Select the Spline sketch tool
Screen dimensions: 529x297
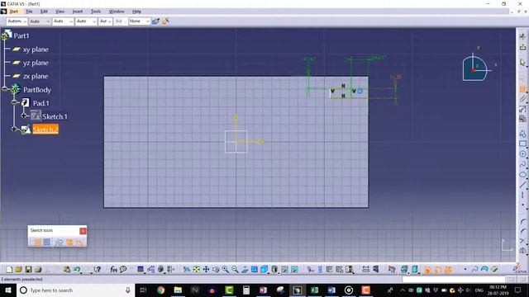pos(522,164)
